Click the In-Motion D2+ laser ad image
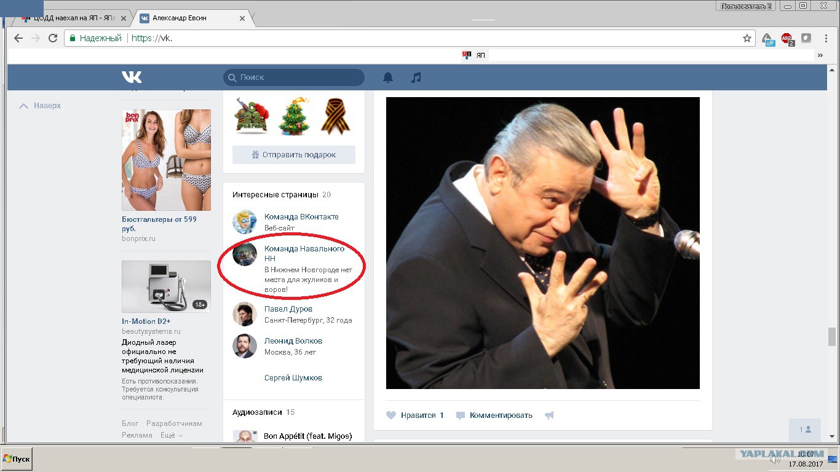840x472 pixels. click(166, 286)
